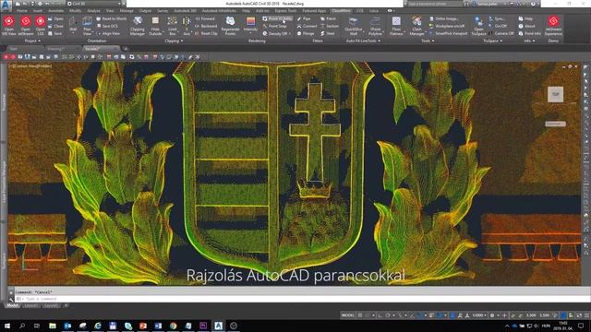Click the Open LGS button
The height and width of the screenshot is (332, 591).
[41, 26]
